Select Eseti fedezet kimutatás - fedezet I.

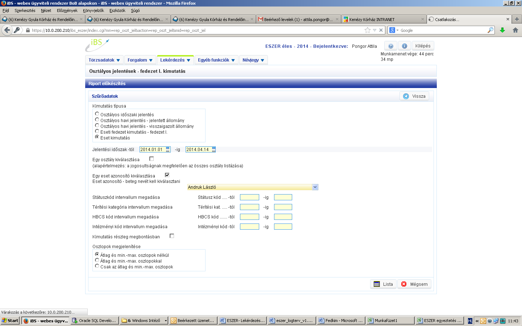(97, 131)
